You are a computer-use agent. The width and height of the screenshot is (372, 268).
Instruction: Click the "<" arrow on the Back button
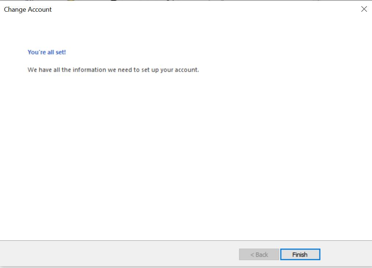pyautogui.click(x=252, y=254)
